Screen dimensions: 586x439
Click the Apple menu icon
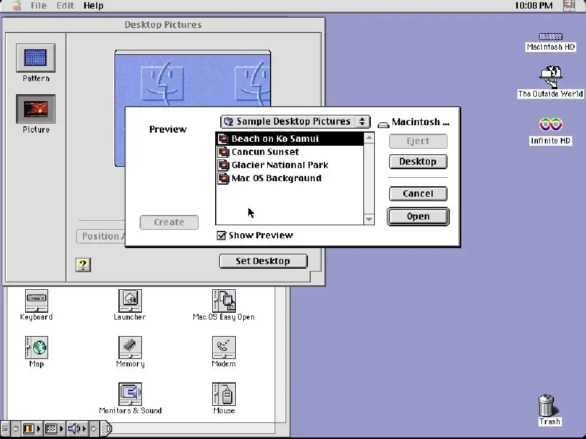coord(17,6)
